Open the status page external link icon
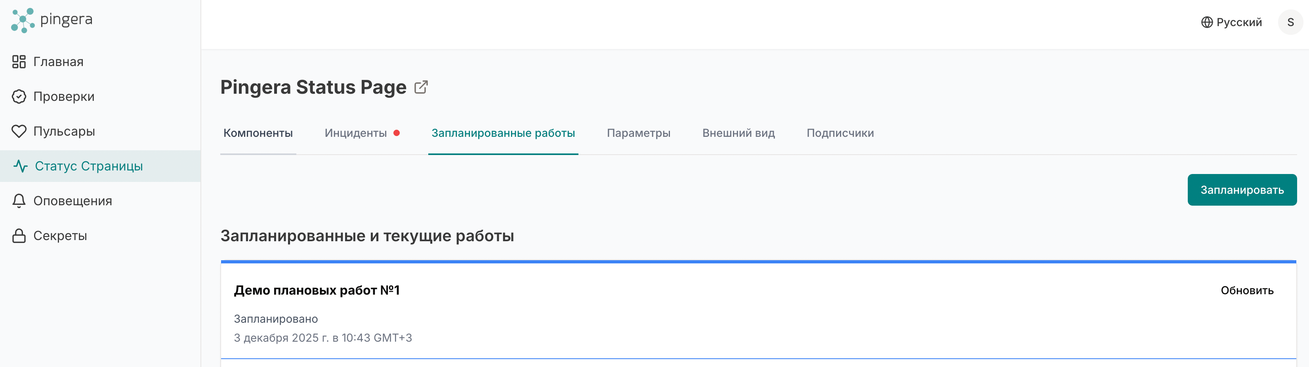This screenshot has width=1309, height=367. click(420, 87)
